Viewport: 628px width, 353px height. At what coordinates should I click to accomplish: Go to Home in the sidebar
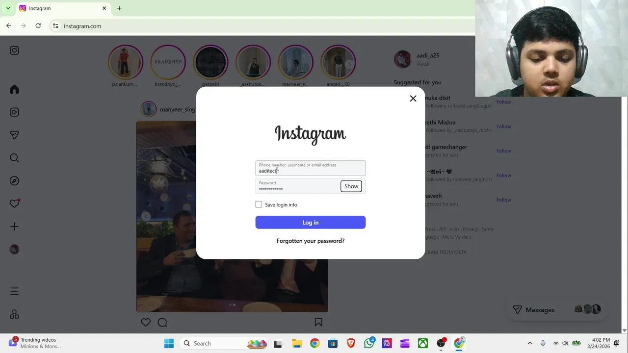click(14, 89)
